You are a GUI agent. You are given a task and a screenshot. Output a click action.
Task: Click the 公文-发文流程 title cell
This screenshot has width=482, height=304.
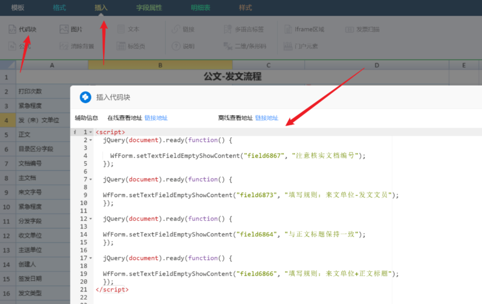232,77
